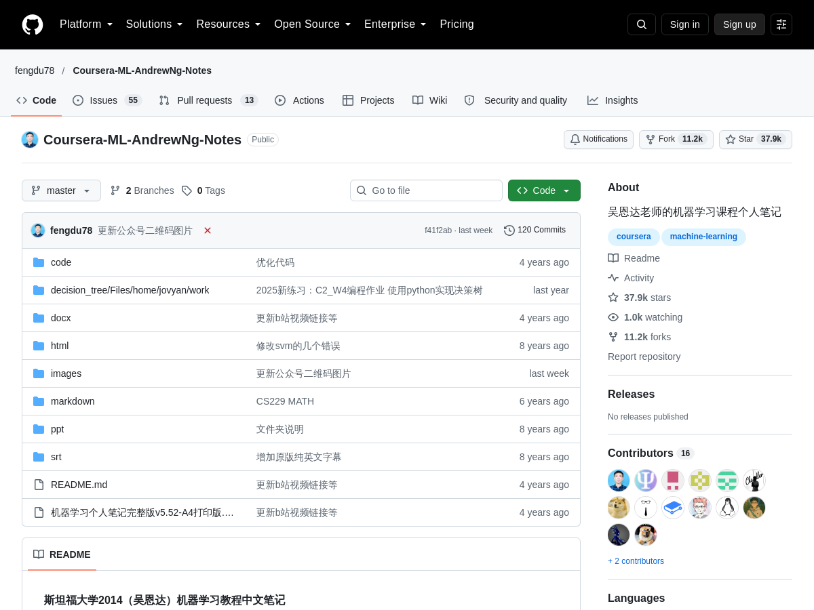814x610 pixels.
Task: Expand the Platform menu
Action: pyautogui.click(x=86, y=24)
